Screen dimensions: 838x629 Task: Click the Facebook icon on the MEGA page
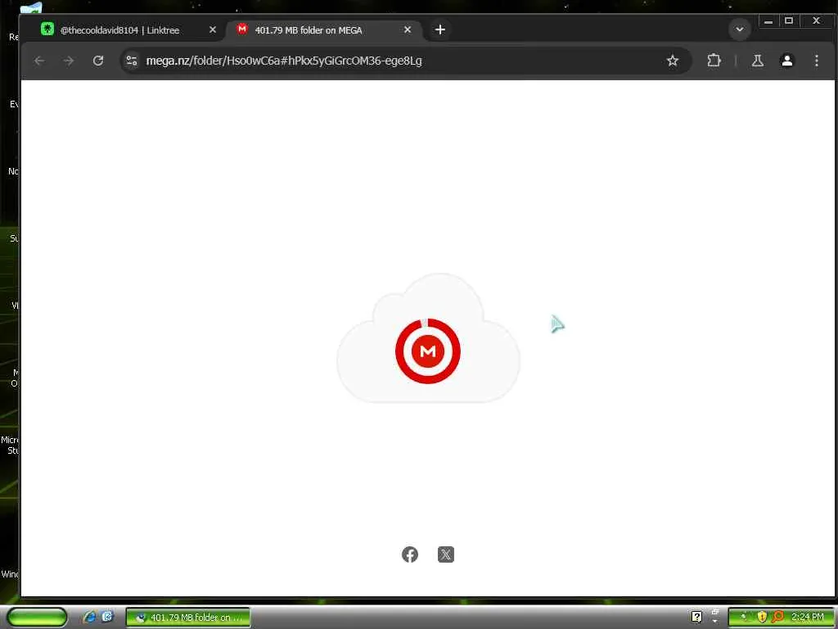[x=410, y=554]
